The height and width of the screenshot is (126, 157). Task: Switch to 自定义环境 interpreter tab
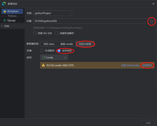(x=85, y=44)
